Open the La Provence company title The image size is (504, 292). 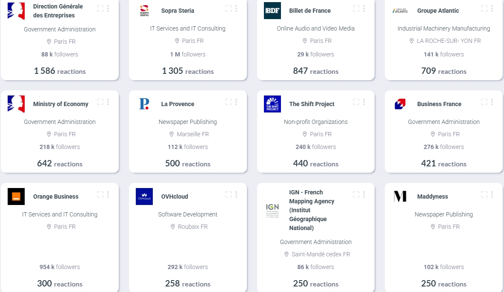pos(178,104)
